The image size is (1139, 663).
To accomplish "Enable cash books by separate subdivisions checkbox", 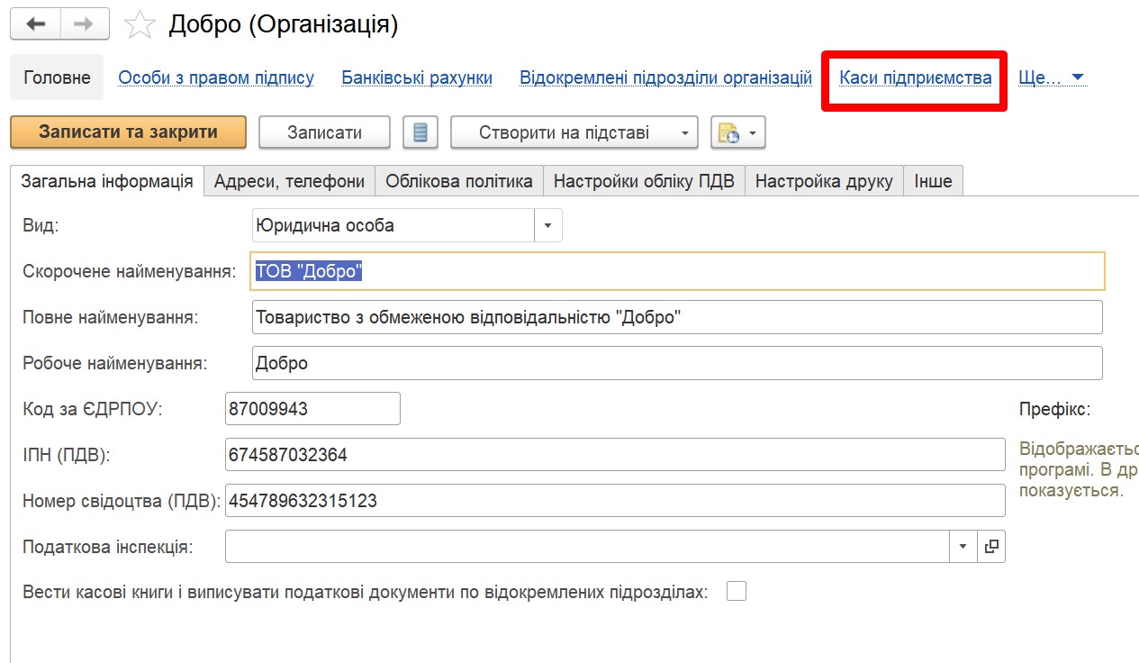I will point(737,592).
